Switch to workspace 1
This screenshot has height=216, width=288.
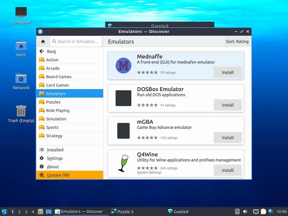(x=12, y=212)
